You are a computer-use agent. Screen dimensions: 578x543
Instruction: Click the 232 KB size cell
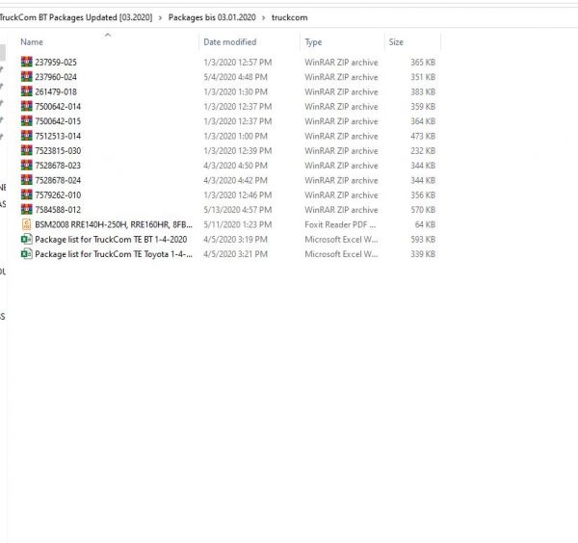pyautogui.click(x=423, y=150)
